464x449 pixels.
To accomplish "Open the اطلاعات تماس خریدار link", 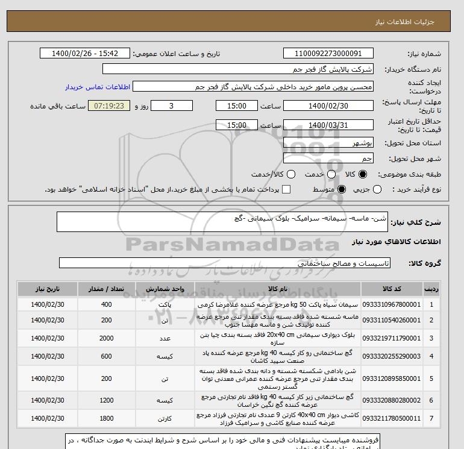I will (98, 87).
